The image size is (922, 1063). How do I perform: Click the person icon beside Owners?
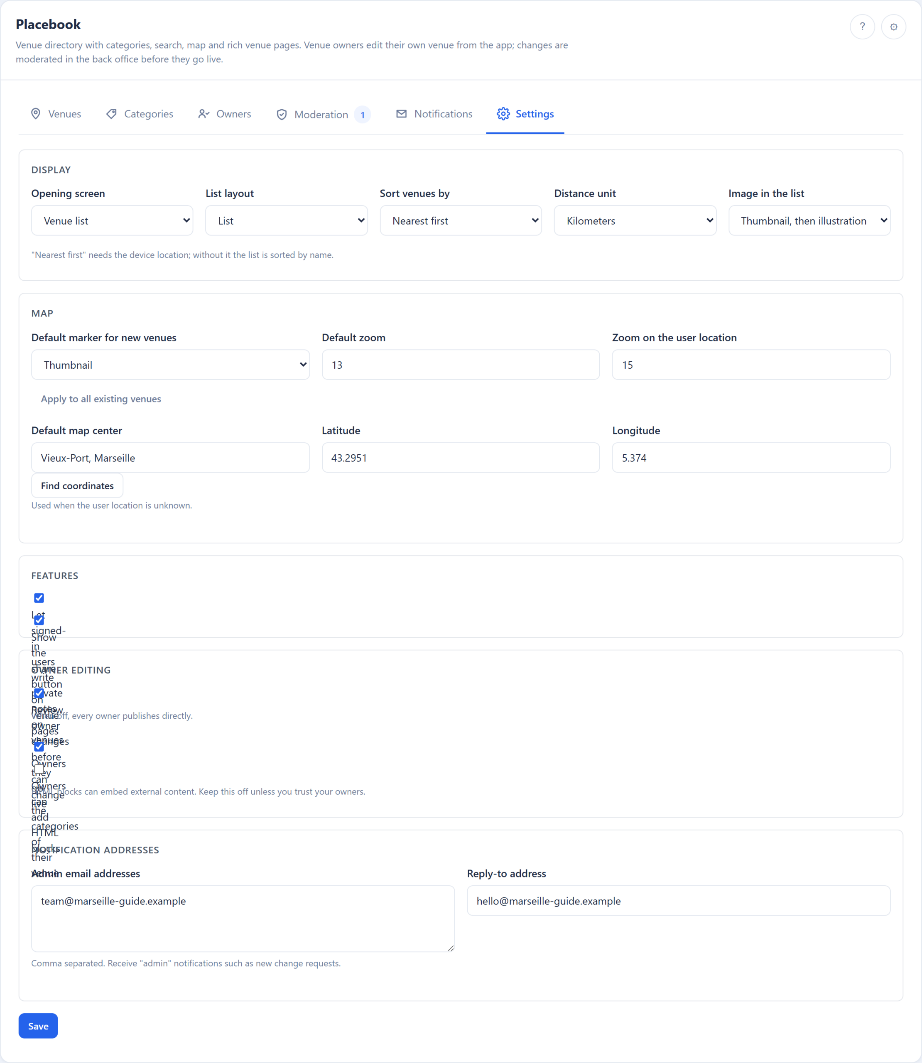204,114
